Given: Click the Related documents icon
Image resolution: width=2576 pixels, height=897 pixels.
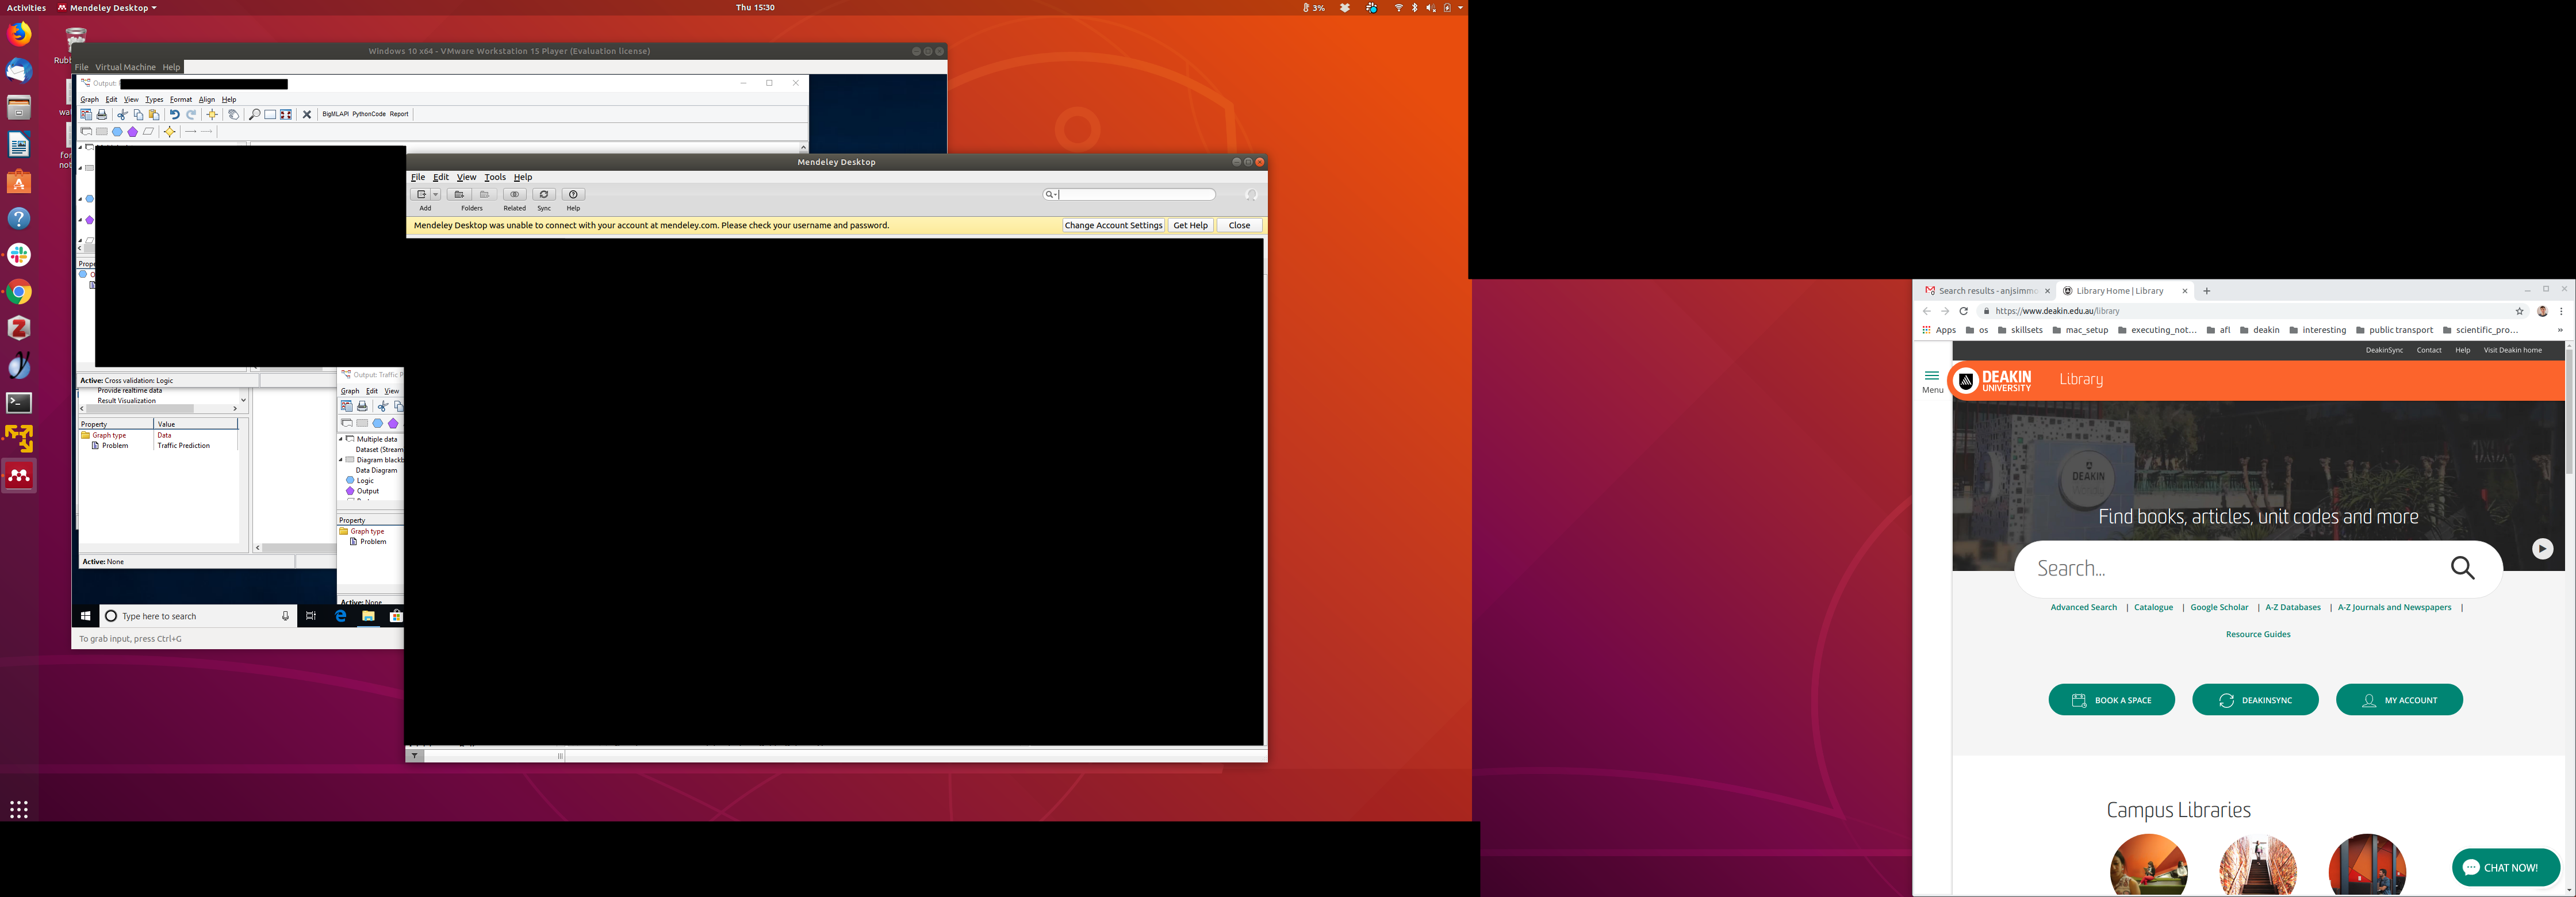Looking at the screenshot, I should pos(514,195).
